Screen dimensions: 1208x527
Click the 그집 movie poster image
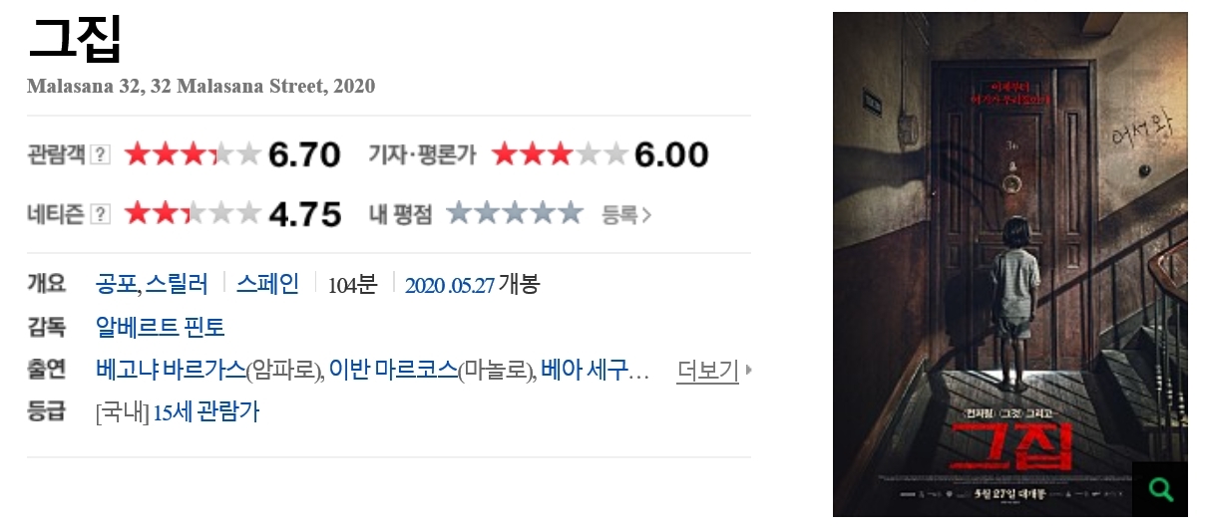tap(1007, 249)
